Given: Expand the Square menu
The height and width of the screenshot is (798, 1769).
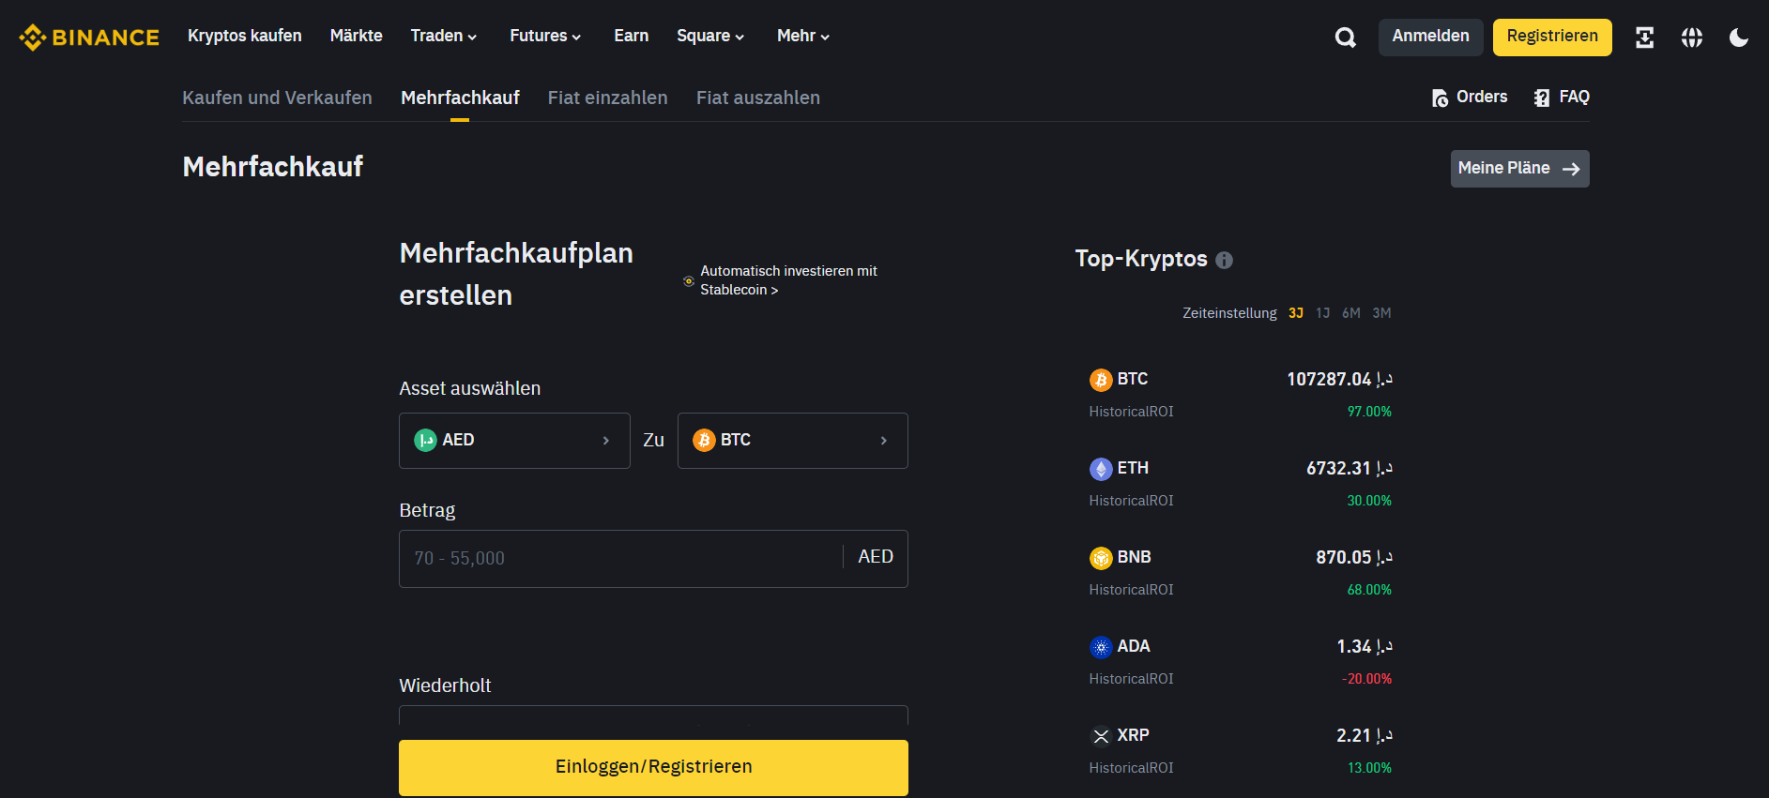Looking at the screenshot, I should (710, 36).
